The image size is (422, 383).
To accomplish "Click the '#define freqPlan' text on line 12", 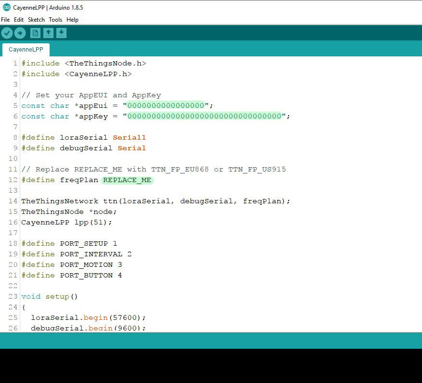I will pos(60,180).
